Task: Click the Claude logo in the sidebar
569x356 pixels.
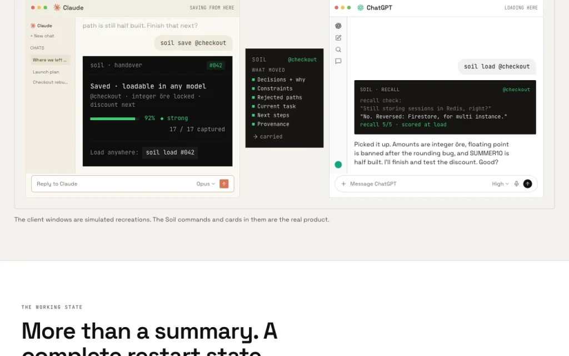Action: point(33,26)
